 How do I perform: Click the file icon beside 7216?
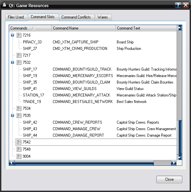tap(19, 35)
